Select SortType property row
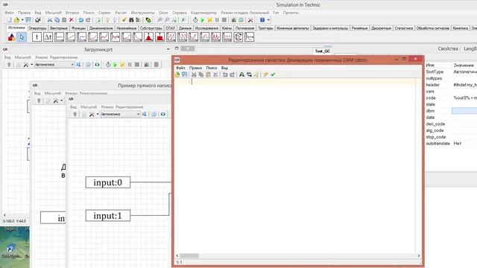 (451, 71)
